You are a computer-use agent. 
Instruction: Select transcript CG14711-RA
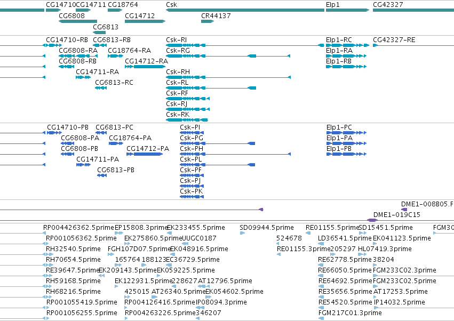98,72
